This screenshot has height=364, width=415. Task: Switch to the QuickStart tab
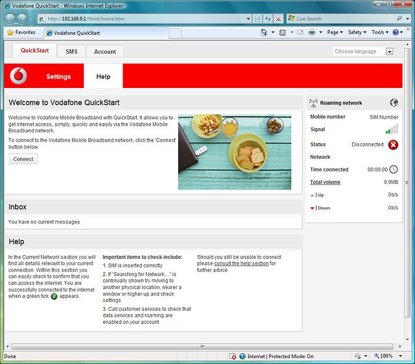coord(34,51)
